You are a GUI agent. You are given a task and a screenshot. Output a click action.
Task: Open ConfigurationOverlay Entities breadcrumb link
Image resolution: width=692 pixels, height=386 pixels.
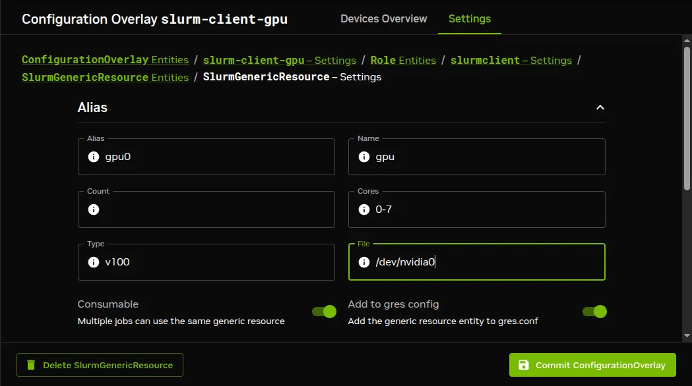click(105, 59)
